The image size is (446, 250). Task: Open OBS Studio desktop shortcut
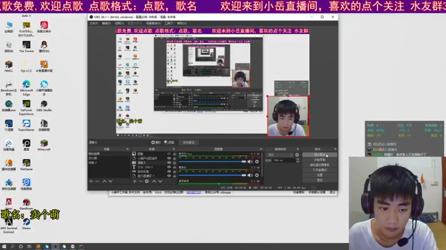point(44,106)
